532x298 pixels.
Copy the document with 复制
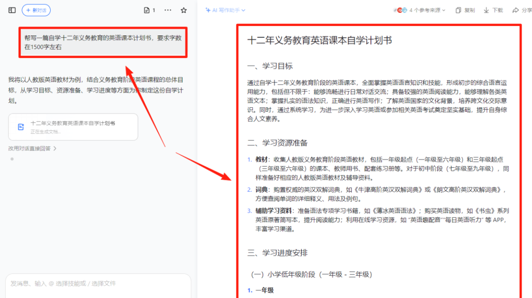click(x=465, y=10)
